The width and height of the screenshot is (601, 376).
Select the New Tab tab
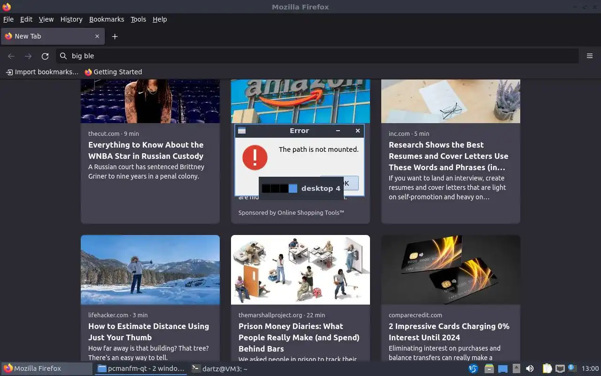(52, 36)
